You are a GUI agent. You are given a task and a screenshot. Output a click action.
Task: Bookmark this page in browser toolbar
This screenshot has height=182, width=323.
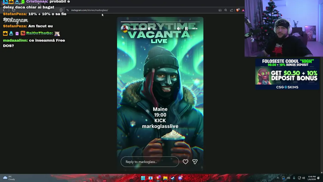[61, 10]
